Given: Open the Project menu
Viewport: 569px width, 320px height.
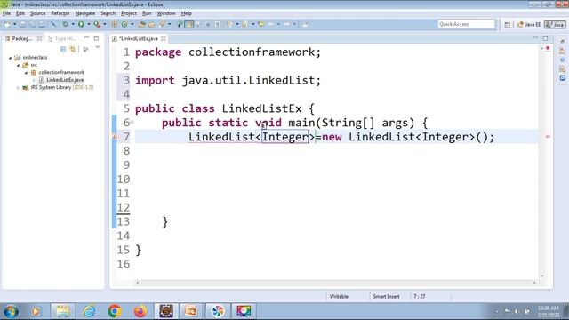Looking at the screenshot, I should tap(129, 13).
